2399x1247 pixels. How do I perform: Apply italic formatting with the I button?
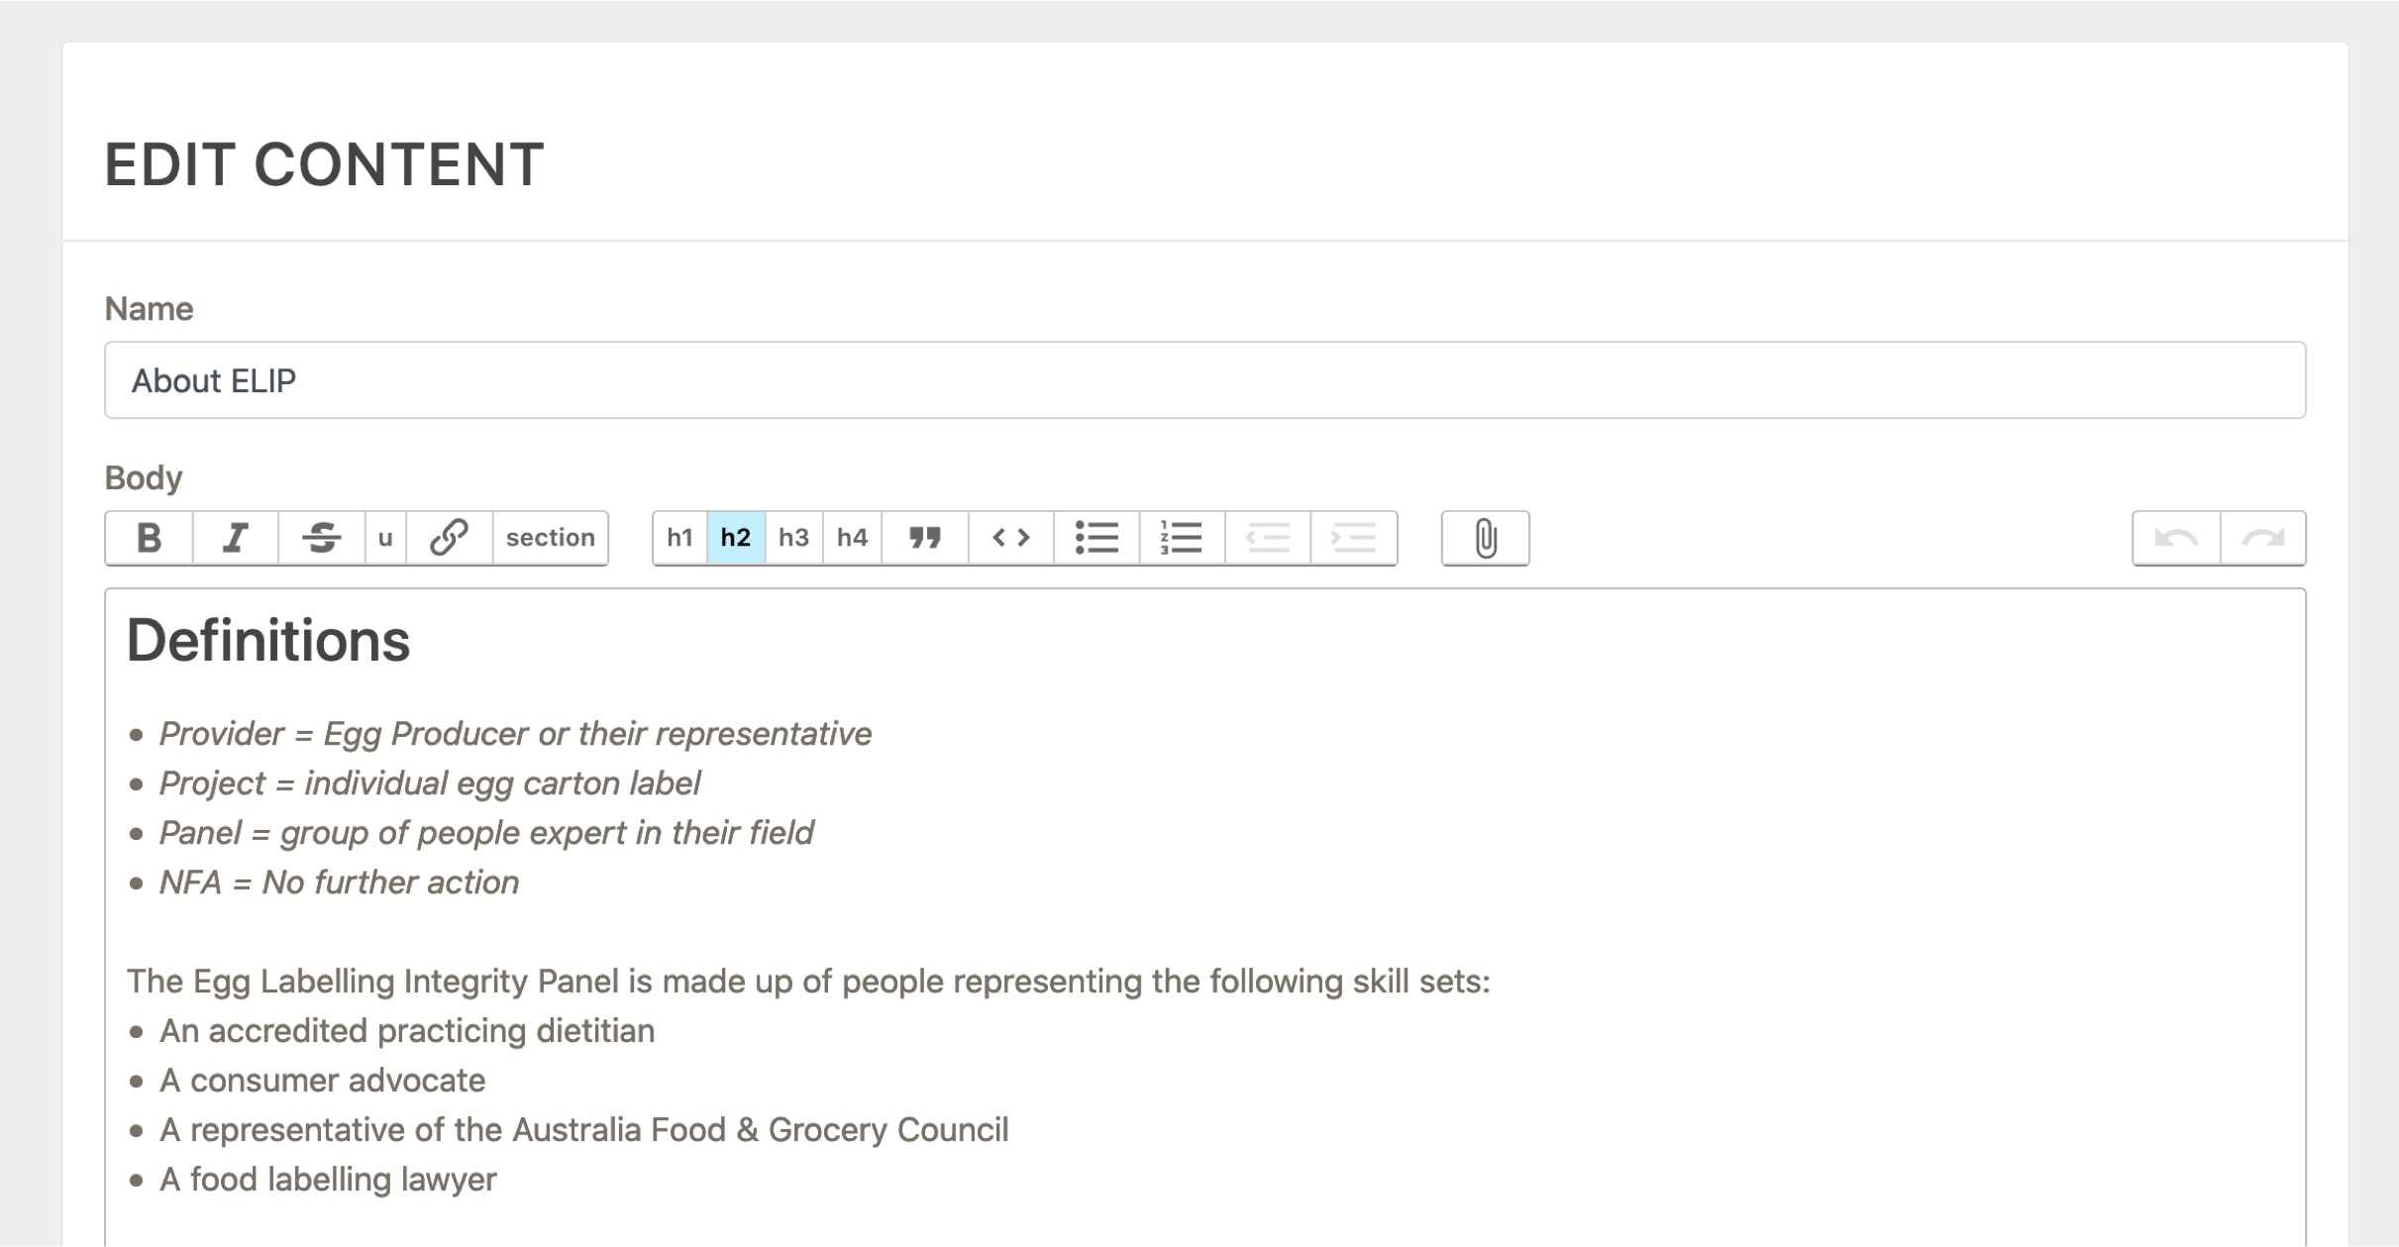(235, 538)
